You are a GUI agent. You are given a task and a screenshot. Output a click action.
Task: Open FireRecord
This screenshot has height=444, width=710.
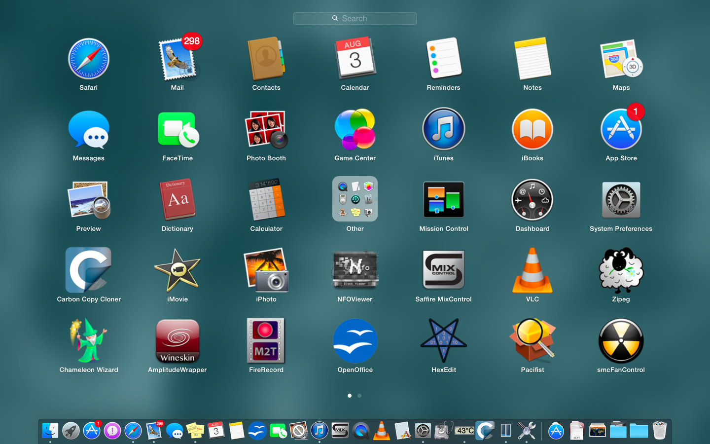click(x=266, y=341)
